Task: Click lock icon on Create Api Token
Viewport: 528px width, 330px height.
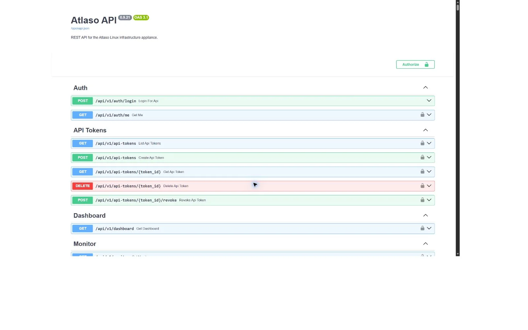Action: click(x=422, y=157)
